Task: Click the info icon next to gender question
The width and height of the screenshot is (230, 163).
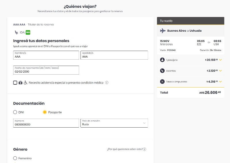Action: coord(145,149)
